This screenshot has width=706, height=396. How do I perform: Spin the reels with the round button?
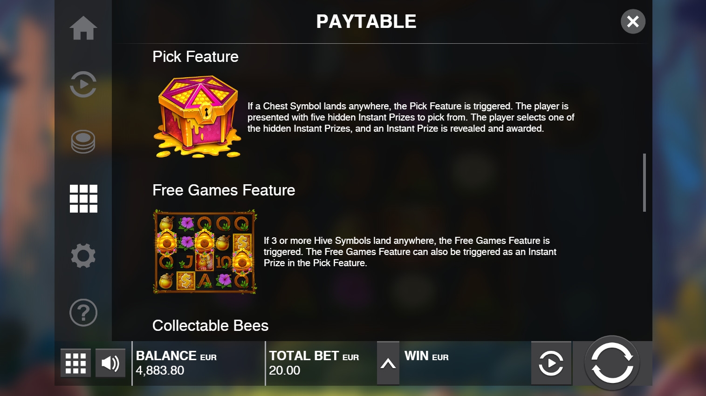click(612, 363)
